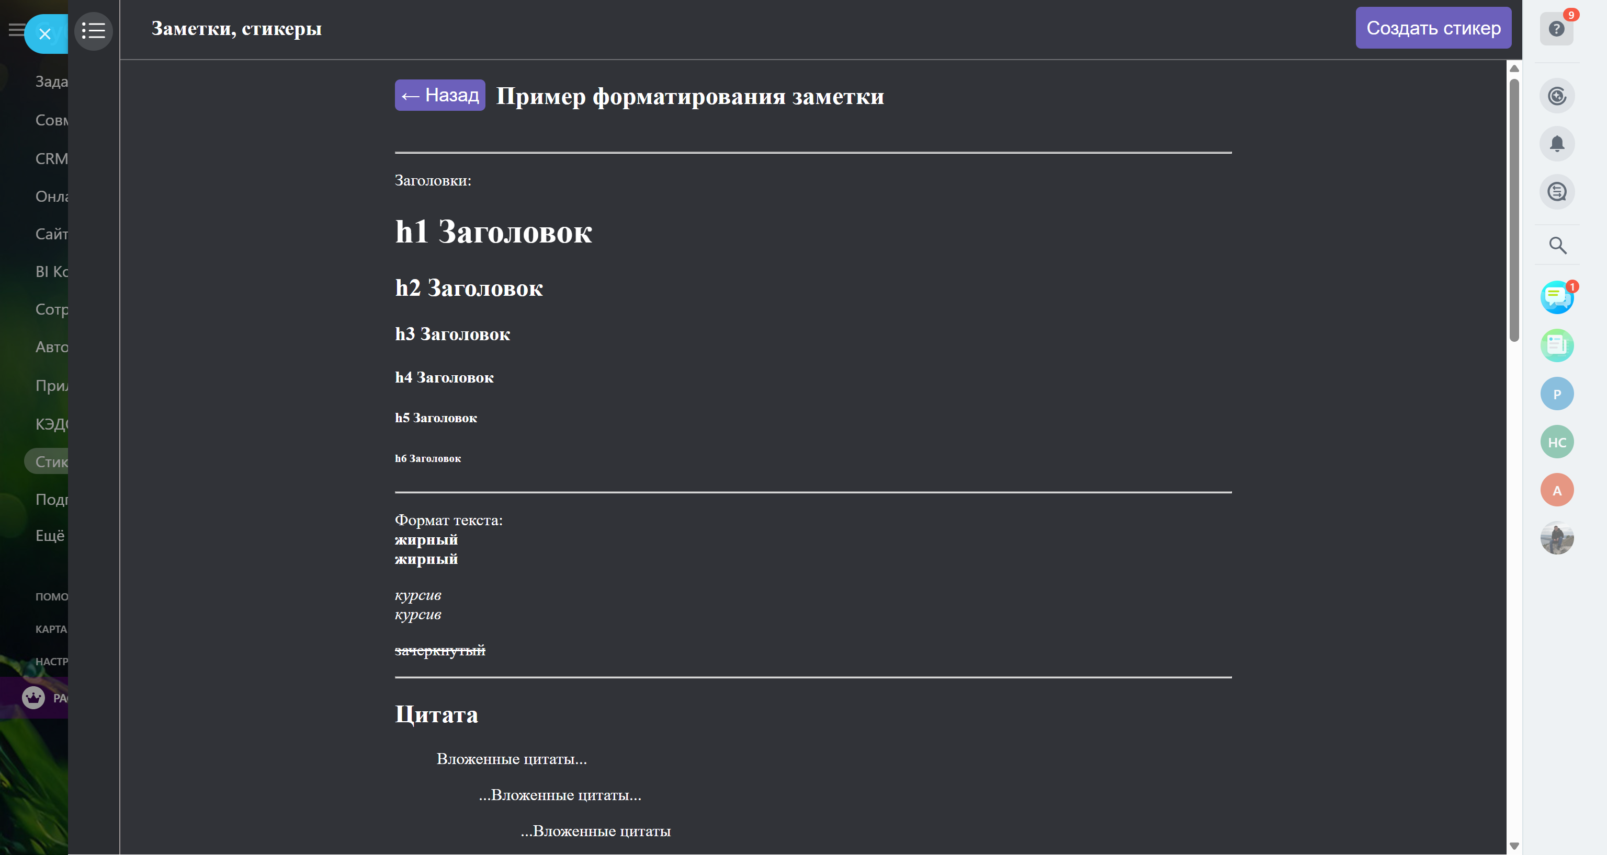Click the Создать стикер button
Screen dimensions: 1607x855
tap(1432, 28)
